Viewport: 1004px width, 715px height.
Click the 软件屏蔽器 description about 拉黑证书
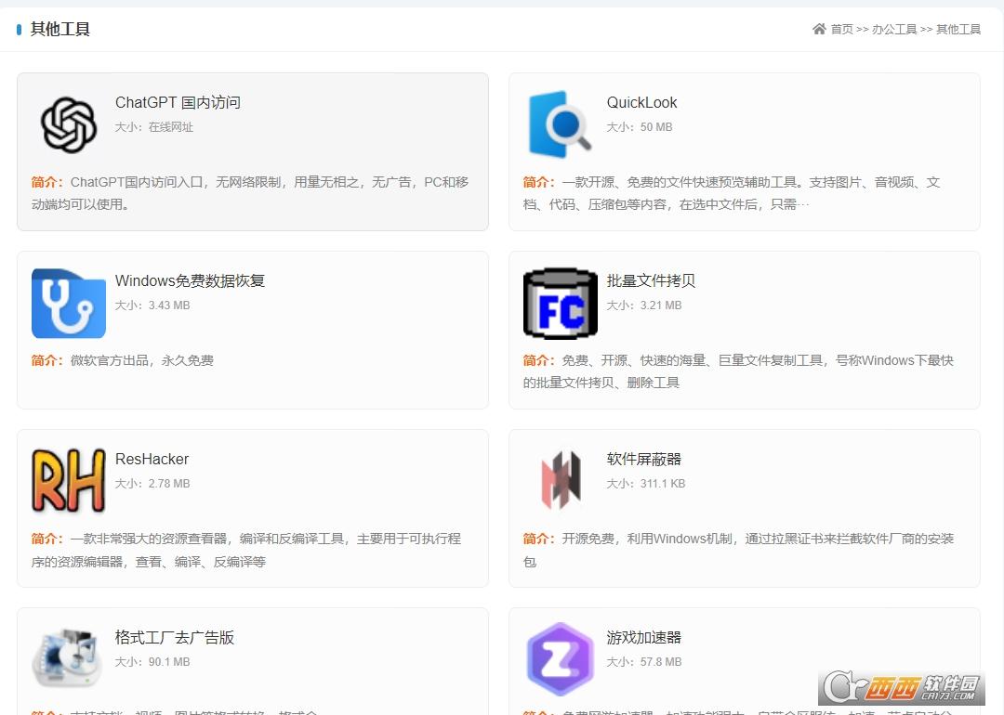click(738, 550)
